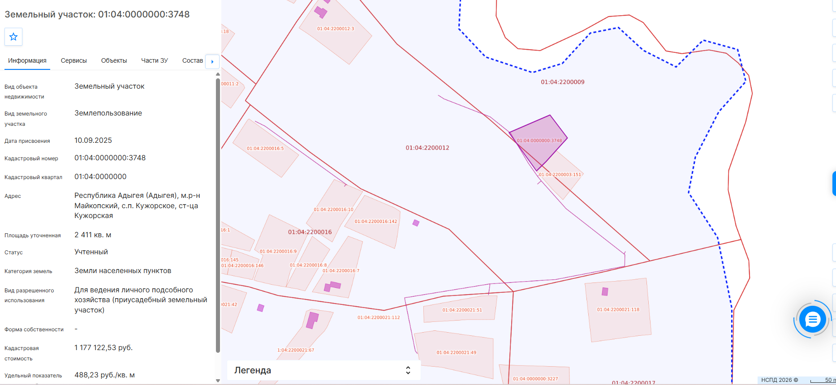This screenshot has width=836, height=385.
Task: Click cadastral number value 01:04:0000000:3748 in panel
Action: coord(110,158)
